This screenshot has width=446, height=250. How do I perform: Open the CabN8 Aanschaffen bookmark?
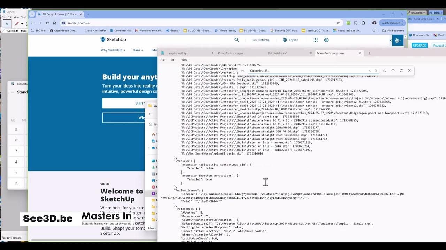95,31
